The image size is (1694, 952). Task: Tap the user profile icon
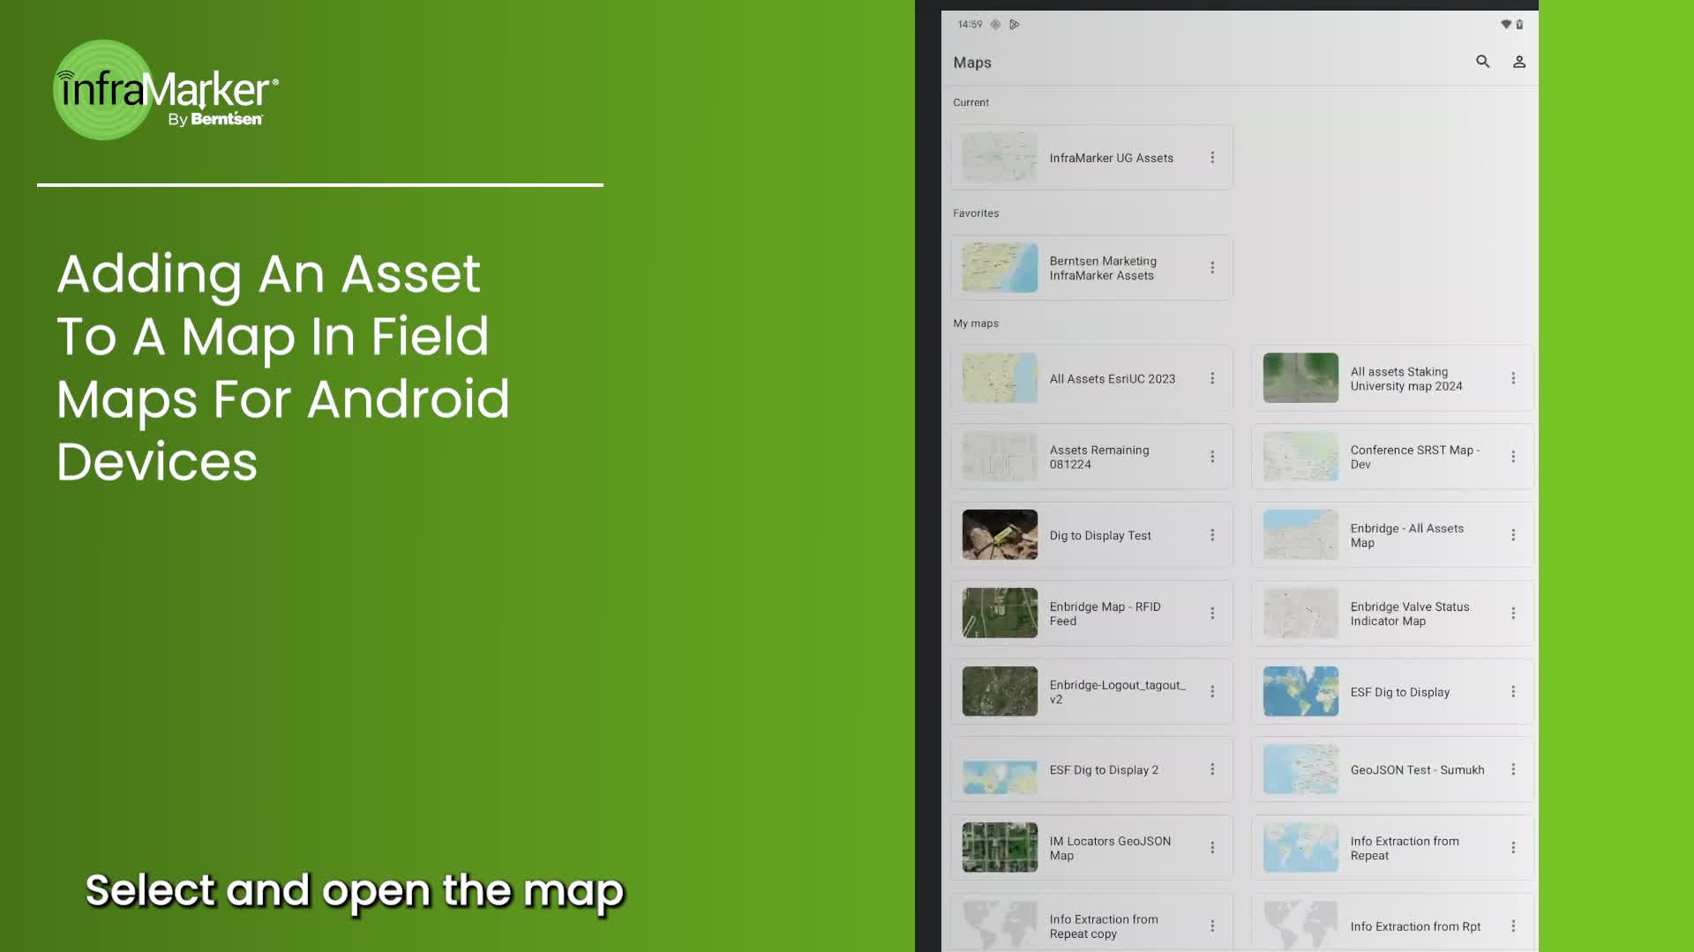tap(1519, 62)
